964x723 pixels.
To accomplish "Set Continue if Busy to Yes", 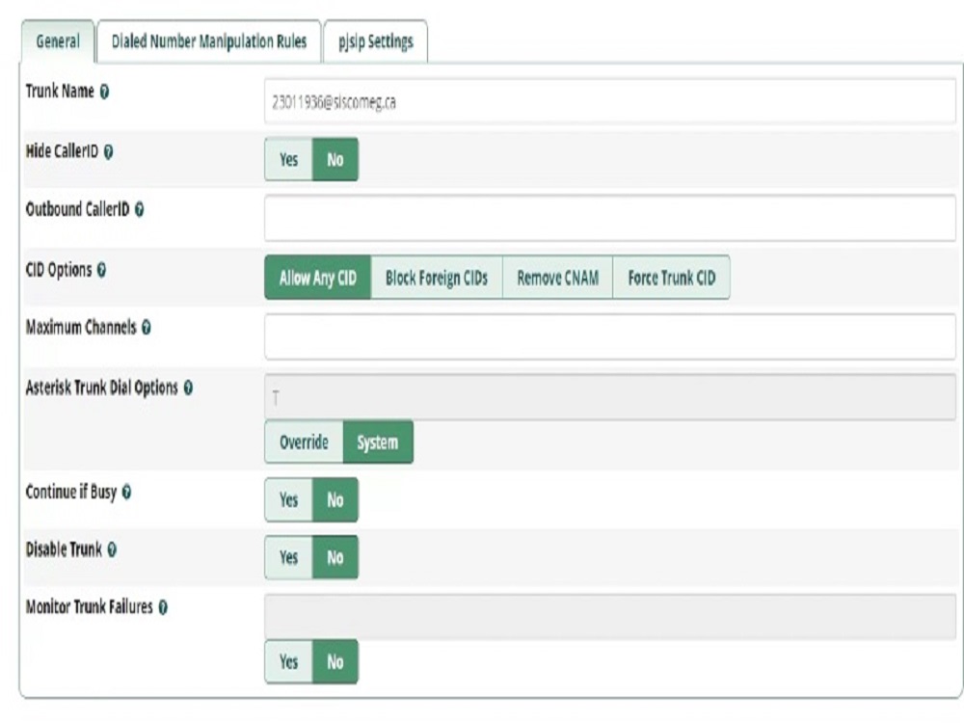I will [x=288, y=499].
